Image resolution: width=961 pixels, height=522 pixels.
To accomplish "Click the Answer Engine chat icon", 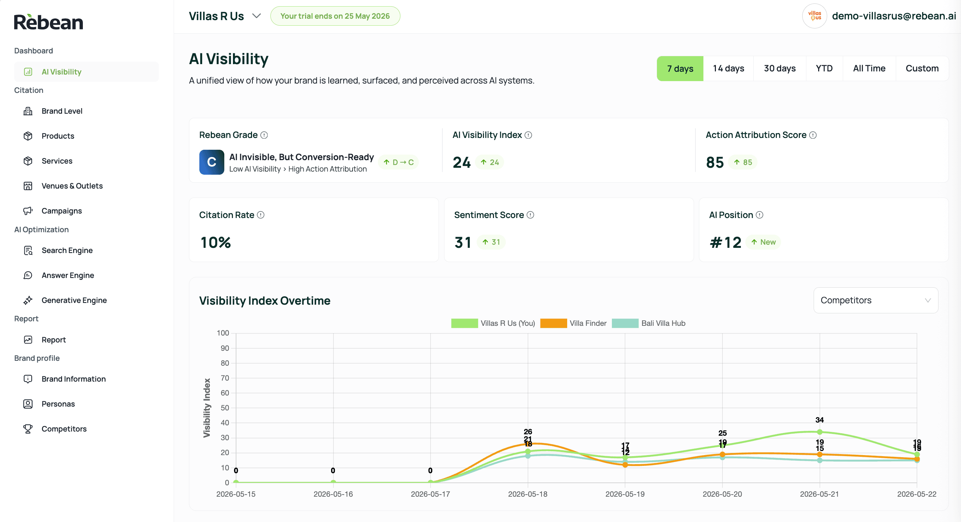I will pyautogui.click(x=28, y=276).
